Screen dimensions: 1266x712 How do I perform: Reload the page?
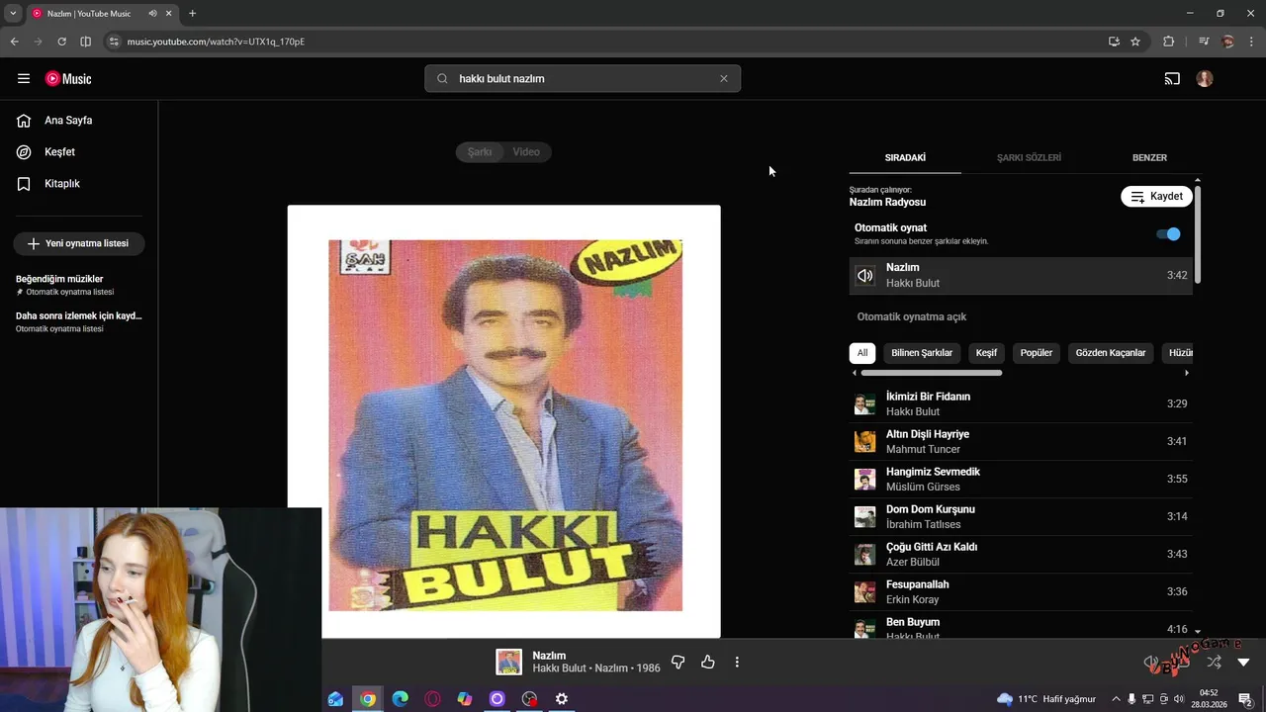tap(61, 42)
